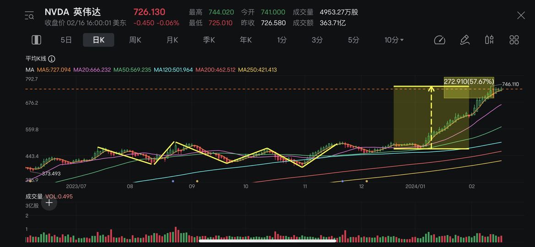535x247 pixels.
Task: Click the 2024/01 date axis label
Action: [x=415, y=186]
